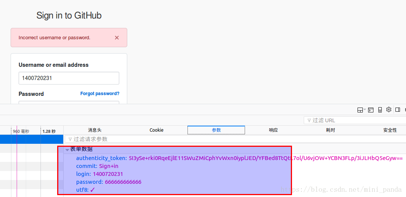
Task: Open the iframe target picker icon
Action: pos(360,110)
